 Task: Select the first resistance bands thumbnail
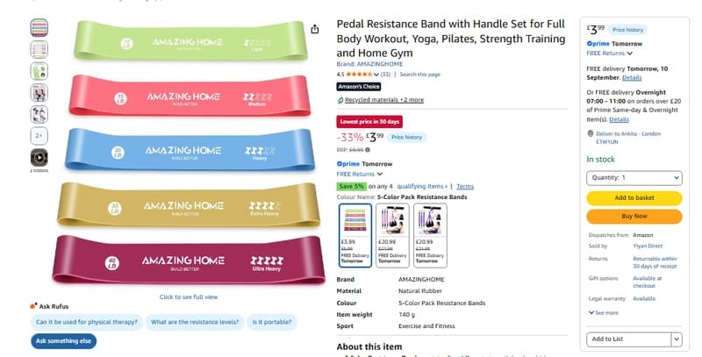[39, 28]
